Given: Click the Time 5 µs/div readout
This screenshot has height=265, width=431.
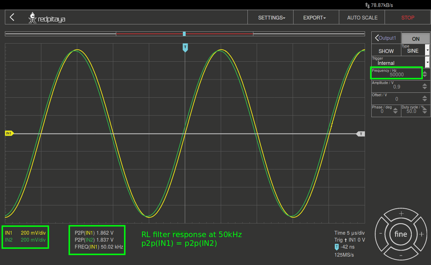Looking at the screenshot, I should [x=349, y=233].
